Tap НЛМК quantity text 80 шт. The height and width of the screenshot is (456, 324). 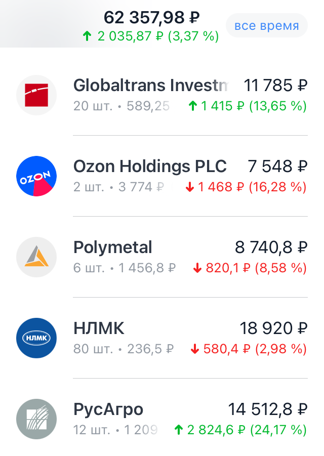tap(93, 349)
